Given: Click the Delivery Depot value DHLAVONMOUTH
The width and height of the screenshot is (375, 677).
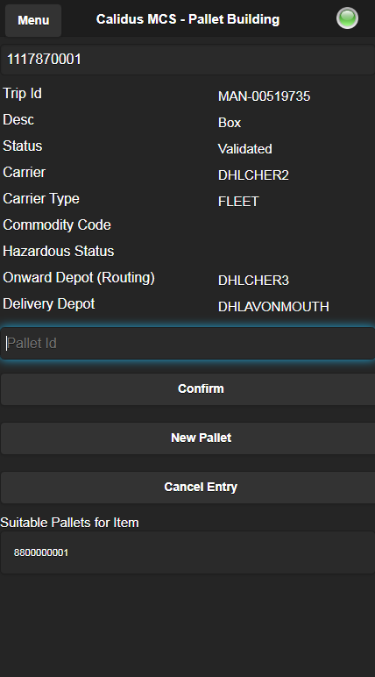Looking at the screenshot, I should coord(273,307).
